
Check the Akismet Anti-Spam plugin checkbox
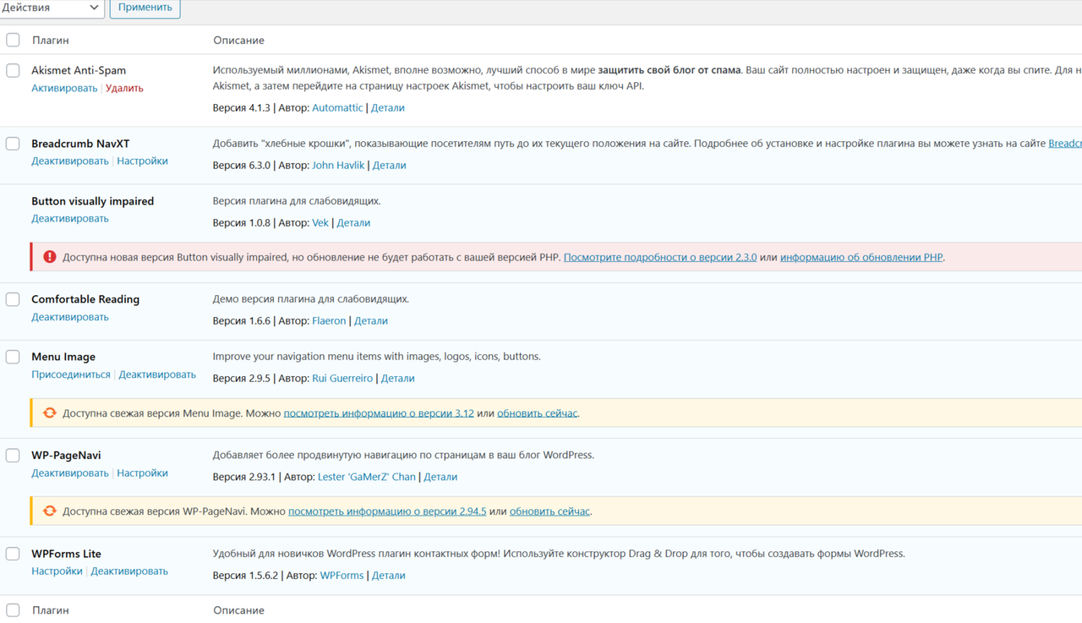(x=13, y=70)
